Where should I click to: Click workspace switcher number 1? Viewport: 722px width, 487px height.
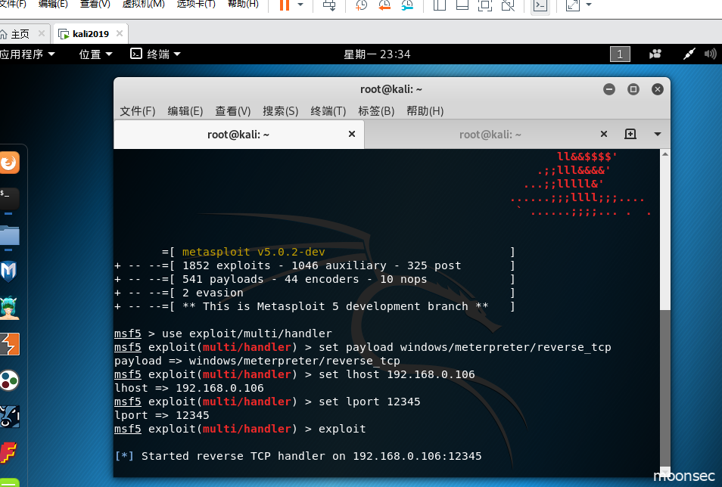(620, 54)
